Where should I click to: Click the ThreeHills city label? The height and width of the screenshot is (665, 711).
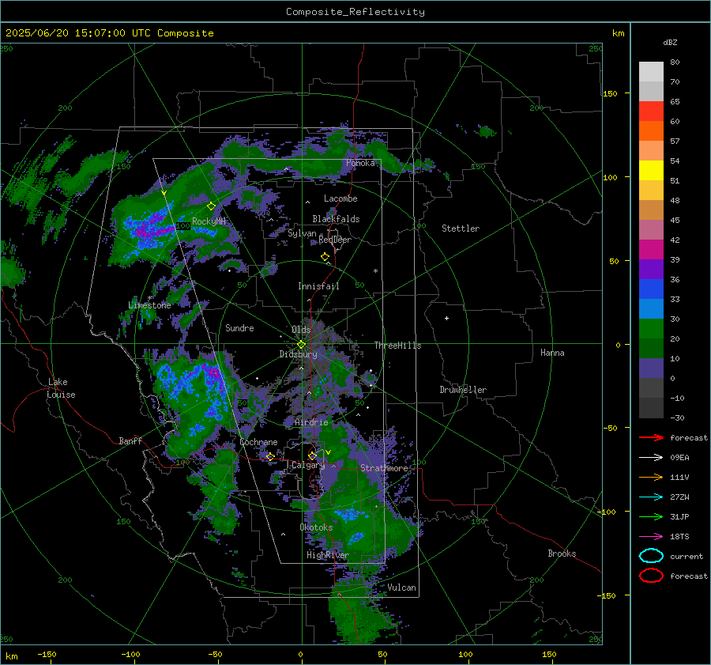397,346
